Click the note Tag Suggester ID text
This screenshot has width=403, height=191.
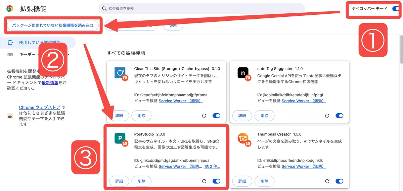pyautogui.click(x=290, y=95)
